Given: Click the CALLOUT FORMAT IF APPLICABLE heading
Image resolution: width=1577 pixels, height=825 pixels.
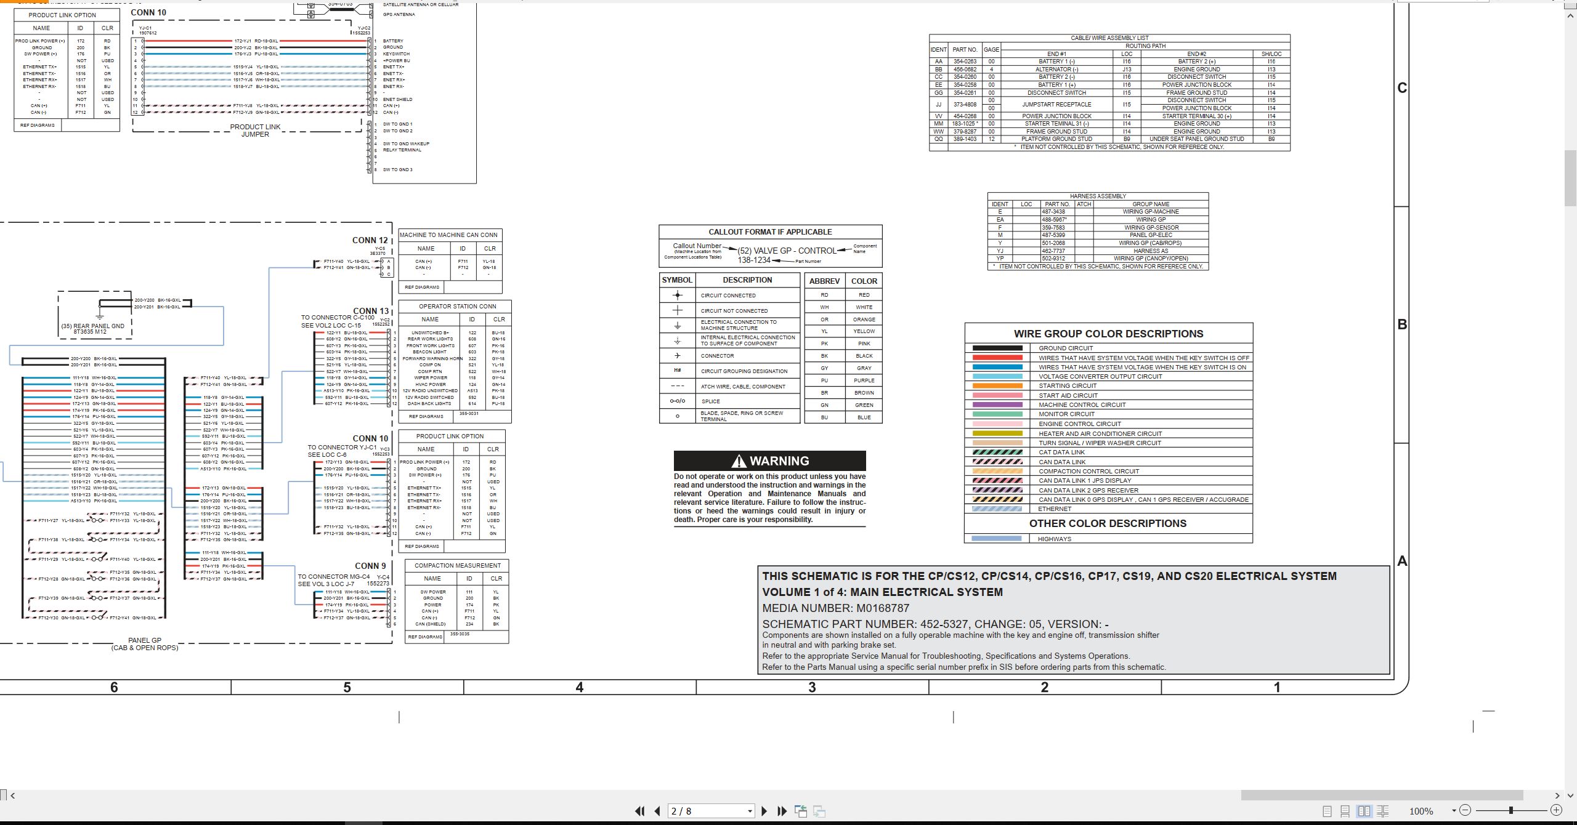Looking at the screenshot, I should tap(770, 232).
